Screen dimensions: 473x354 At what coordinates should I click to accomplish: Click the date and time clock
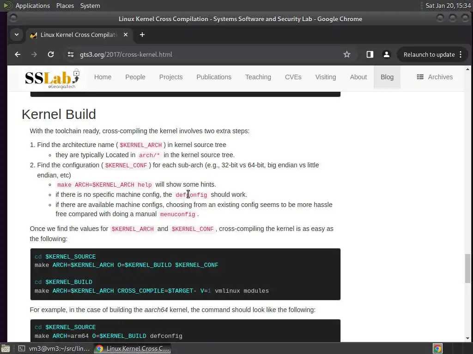tap(448, 6)
